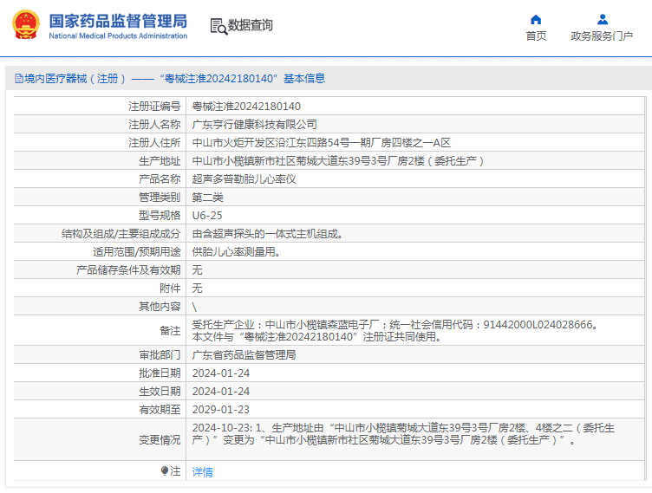Click the 注册人住所 label
This screenshot has height=493, width=652.
[154, 143]
